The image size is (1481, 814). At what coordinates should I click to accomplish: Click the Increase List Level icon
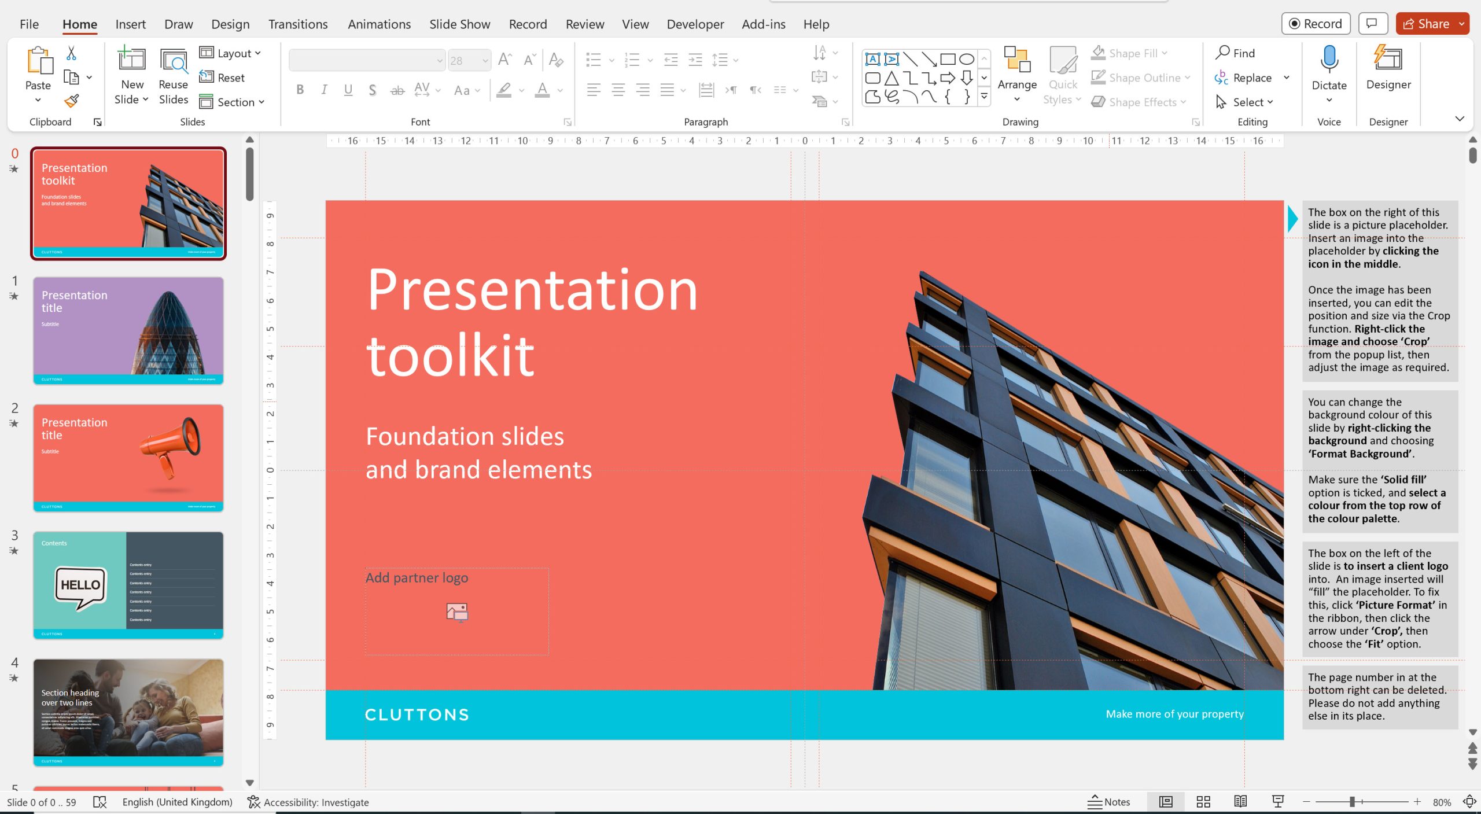[x=695, y=60]
